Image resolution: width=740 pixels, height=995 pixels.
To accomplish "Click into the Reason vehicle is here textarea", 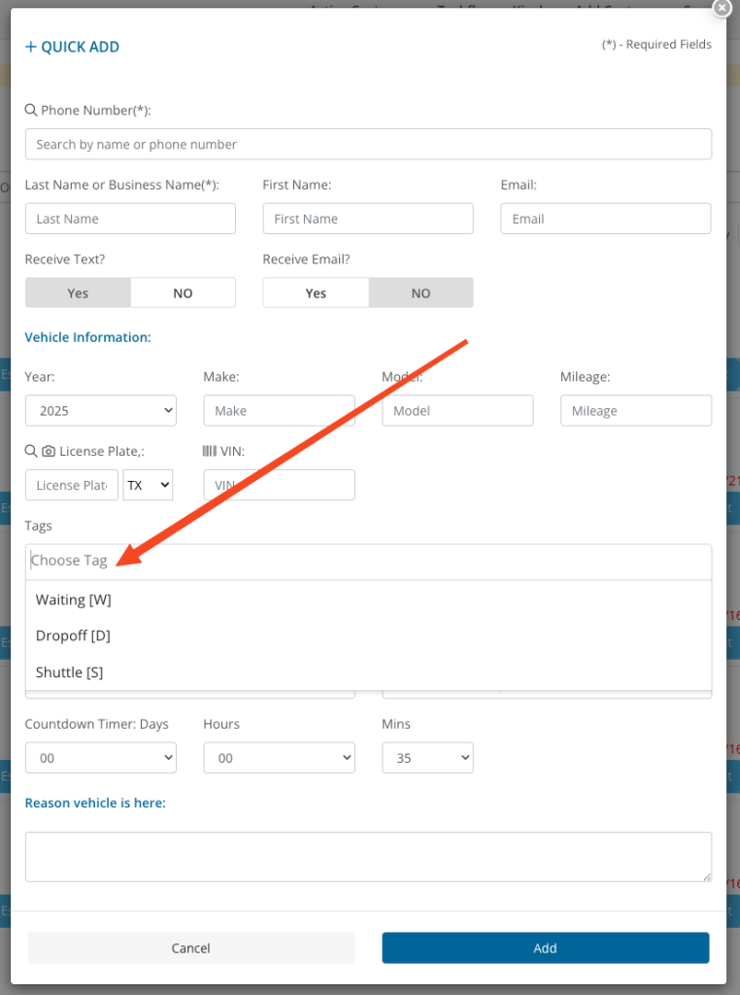I will pyautogui.click(x=368, y=856).
